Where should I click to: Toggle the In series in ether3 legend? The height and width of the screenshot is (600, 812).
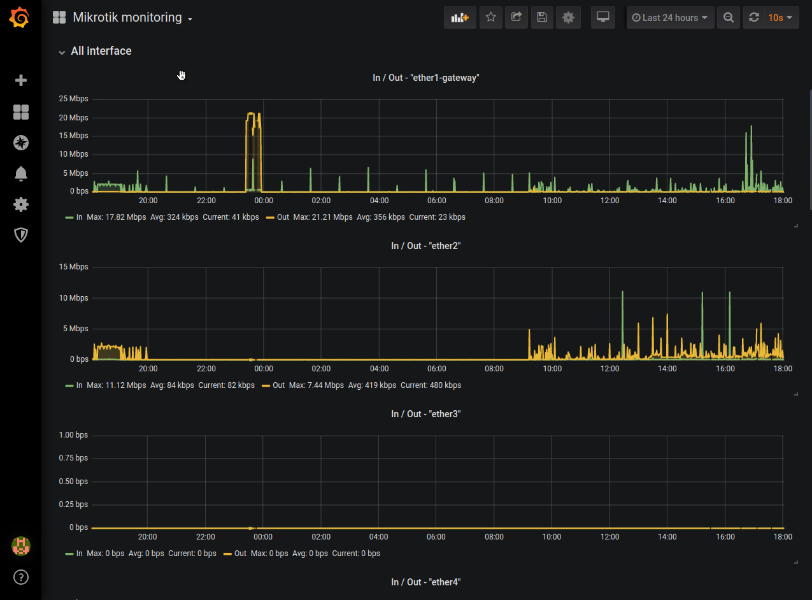coord(80,554)
